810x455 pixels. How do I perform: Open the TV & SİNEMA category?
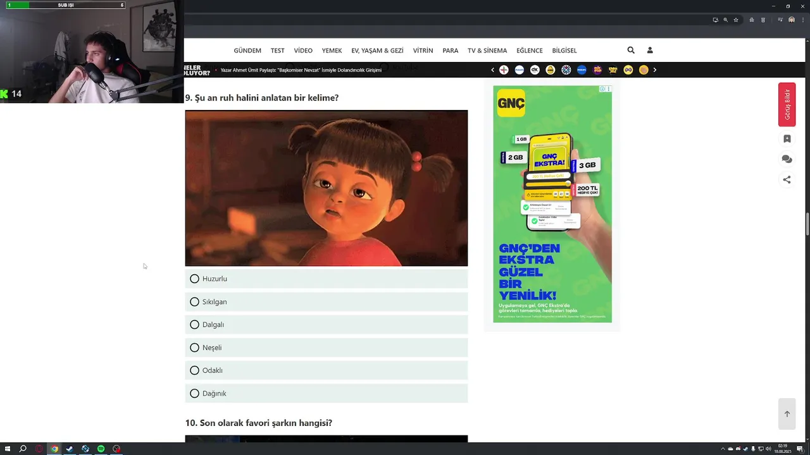pos(487,51)
